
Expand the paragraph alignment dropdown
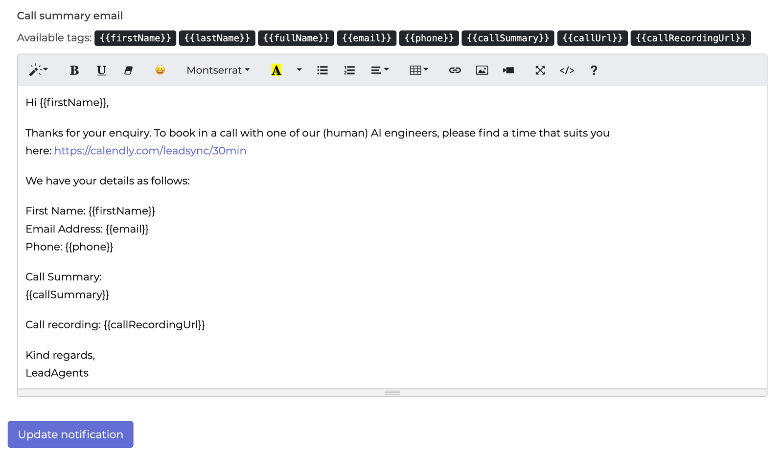[x=380, y=70]
